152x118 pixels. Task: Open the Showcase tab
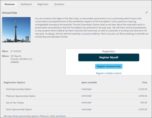[x=10, y=4]
